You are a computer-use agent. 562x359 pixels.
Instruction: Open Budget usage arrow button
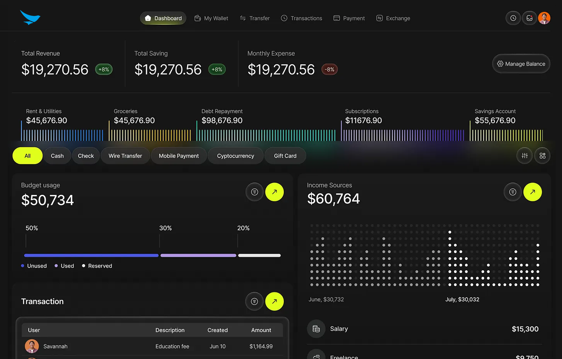tap(274, 192)
